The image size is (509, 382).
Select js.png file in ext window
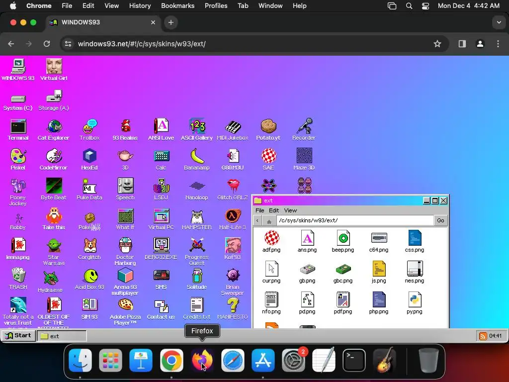coord(378,272)
